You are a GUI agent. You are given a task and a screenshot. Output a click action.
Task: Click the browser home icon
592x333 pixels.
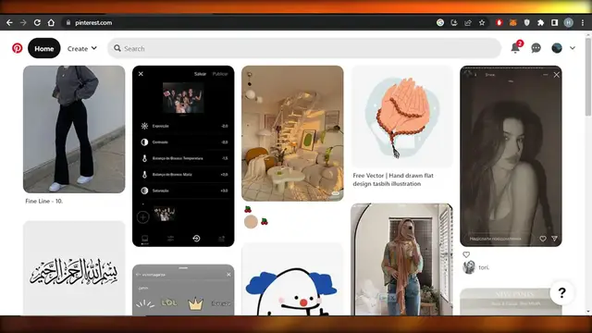(x=51, y=22)
